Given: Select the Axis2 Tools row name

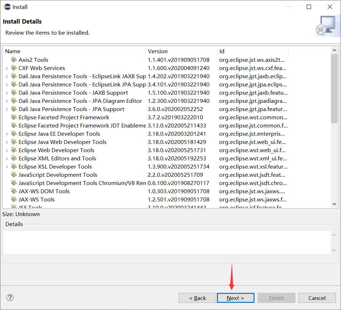Looking at the screenshot, I should point(33,60).
